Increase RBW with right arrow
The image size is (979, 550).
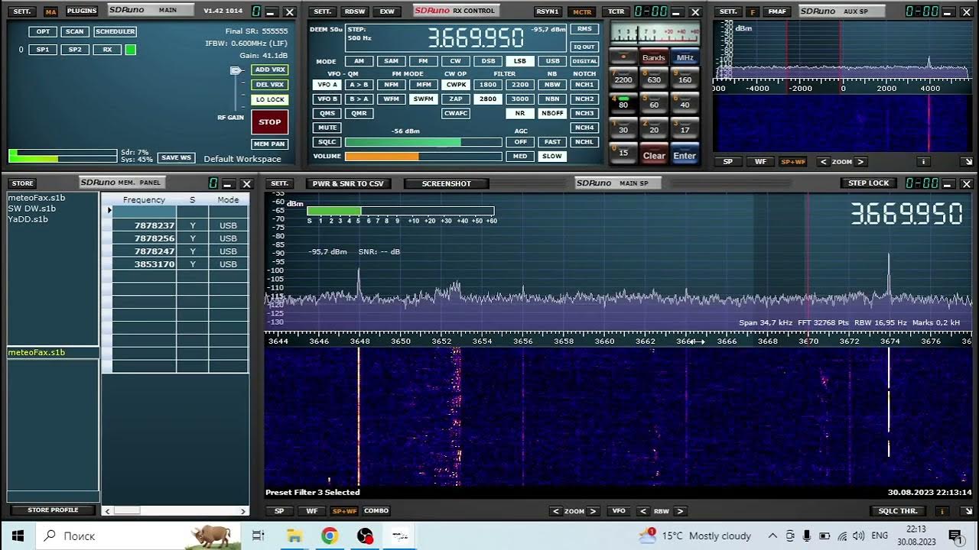tap(679, 511)
